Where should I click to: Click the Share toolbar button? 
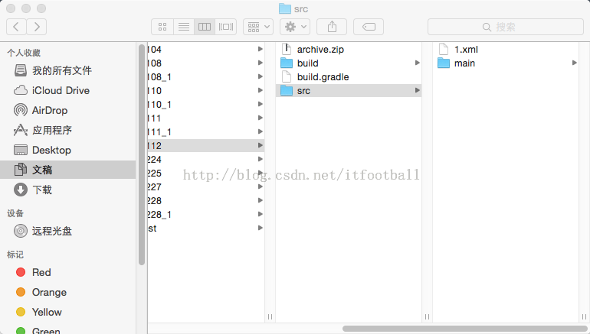click(x=332, y=27)
